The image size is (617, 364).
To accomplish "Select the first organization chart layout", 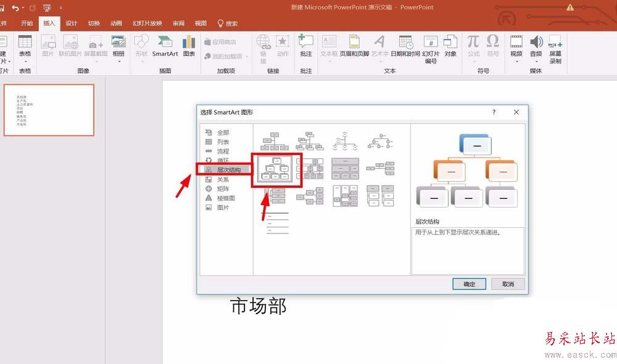I will coord(275,142).
